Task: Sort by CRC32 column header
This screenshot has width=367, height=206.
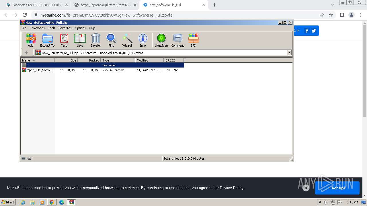Action: (x=174, y=60)
